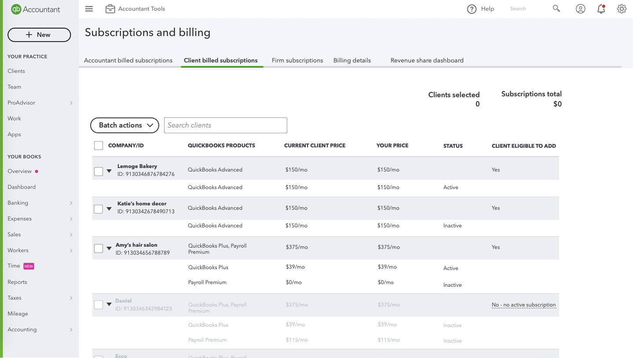Open the Dashboard sidebar item
The image size is (633, 358).
pos(22,187)
